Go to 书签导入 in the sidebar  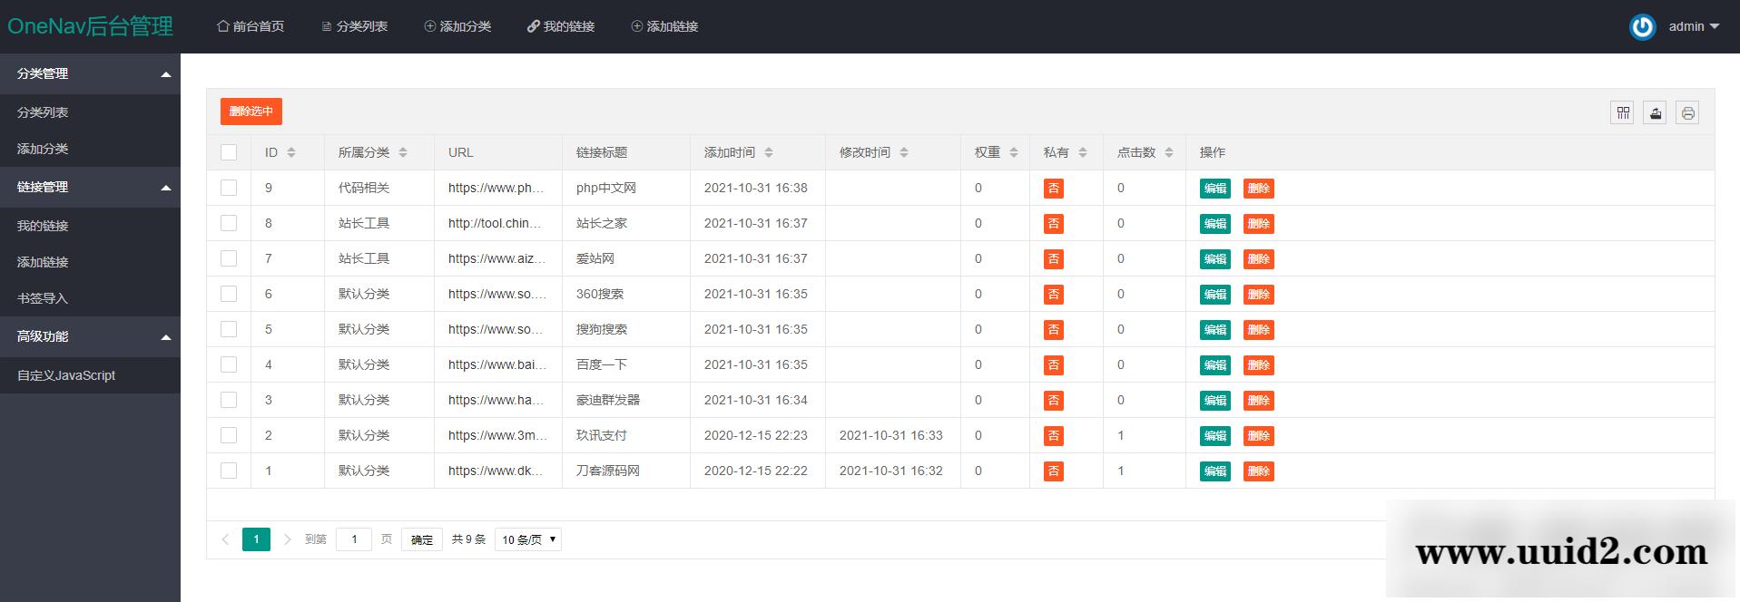pos(43,298)
